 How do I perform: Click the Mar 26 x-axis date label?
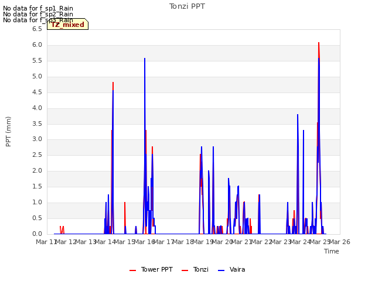point(340,242)
